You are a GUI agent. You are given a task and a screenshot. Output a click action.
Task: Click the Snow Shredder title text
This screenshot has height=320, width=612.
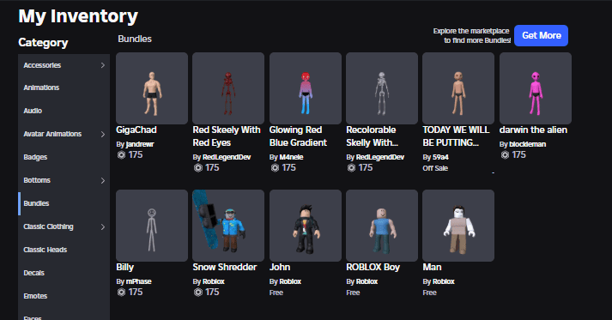[x=224, y=268]
